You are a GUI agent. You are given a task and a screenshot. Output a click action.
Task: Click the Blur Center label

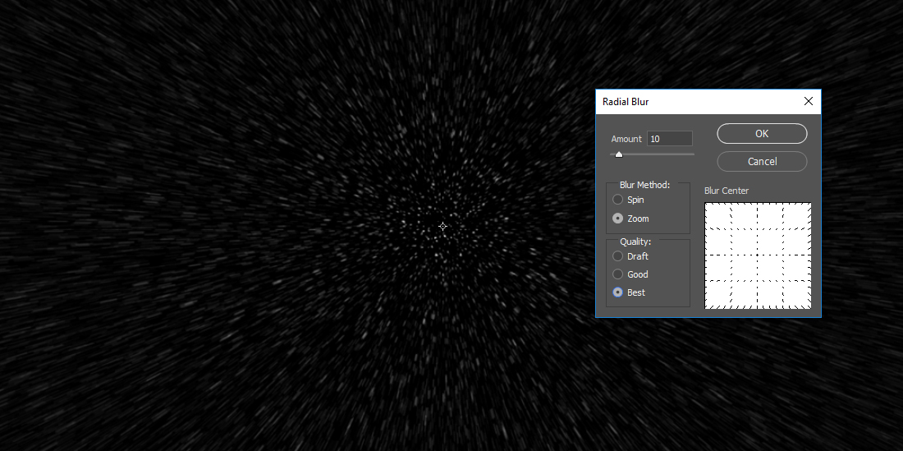tap(727, 191)
